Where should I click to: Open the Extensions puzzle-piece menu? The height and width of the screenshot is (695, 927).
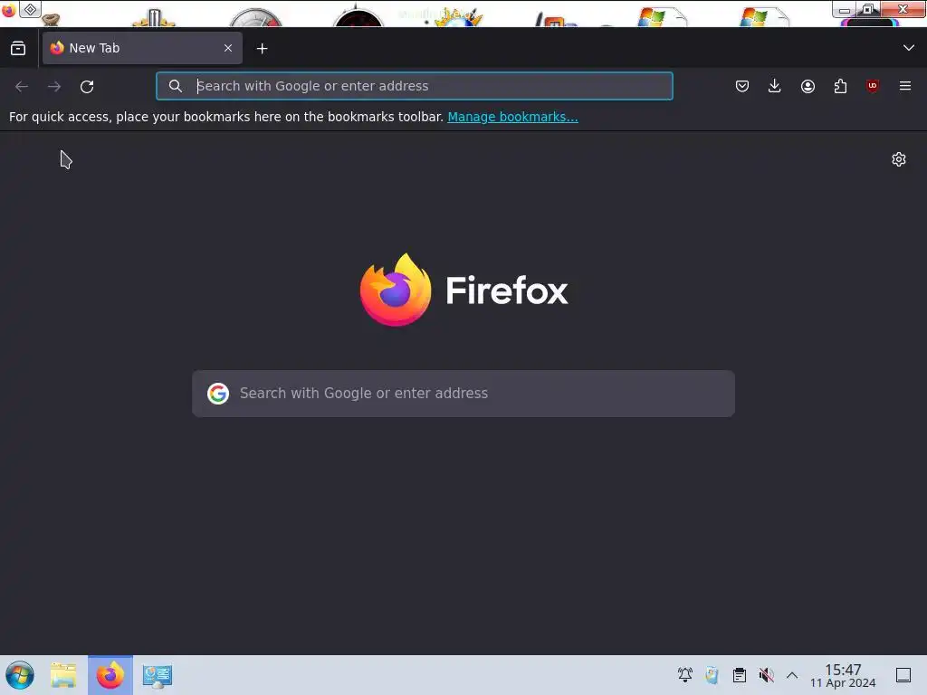(840, 86)
